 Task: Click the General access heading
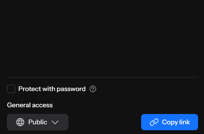[x=30, y=105]
